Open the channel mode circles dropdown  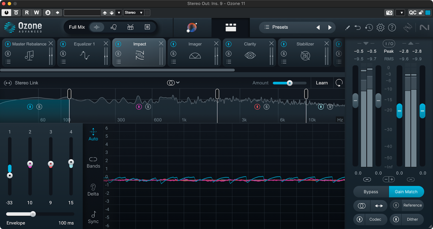click(x=173, y=83)
